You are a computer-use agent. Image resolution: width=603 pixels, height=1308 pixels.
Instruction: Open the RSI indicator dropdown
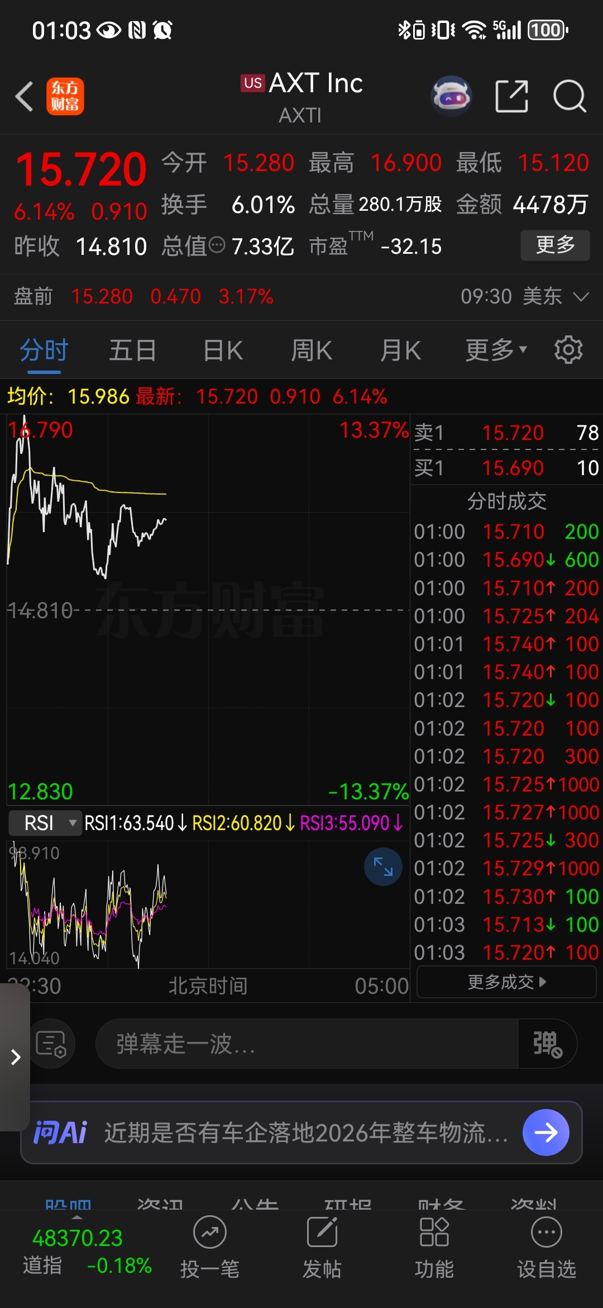(46, 823)
